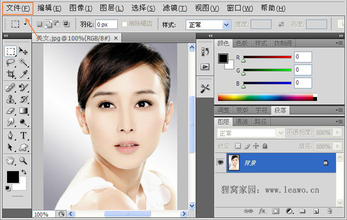This screenshot has width=347, height=220.
Task: Reset default colors icon in toolbox
Action: [8, 188]
